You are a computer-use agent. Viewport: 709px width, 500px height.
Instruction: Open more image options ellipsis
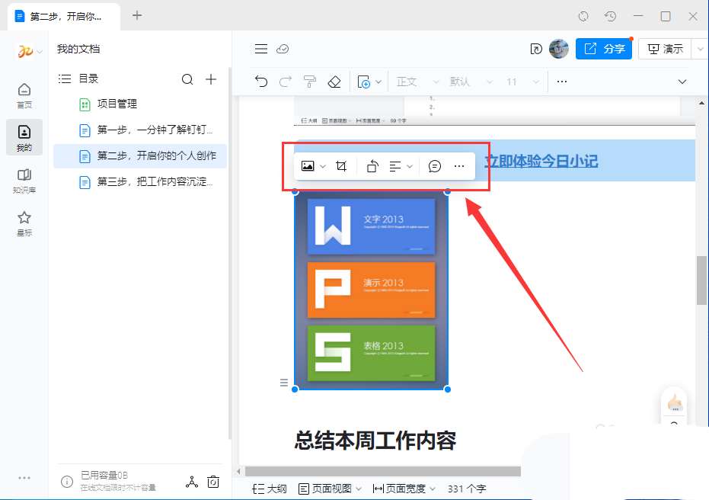pos(459,166)
